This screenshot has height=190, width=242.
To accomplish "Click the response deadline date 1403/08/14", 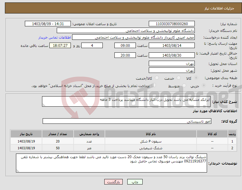I will (172, 45).
